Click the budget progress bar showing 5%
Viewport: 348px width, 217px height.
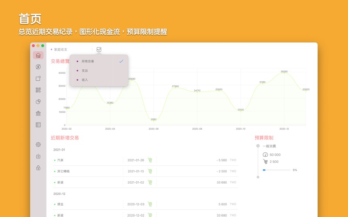276,170
